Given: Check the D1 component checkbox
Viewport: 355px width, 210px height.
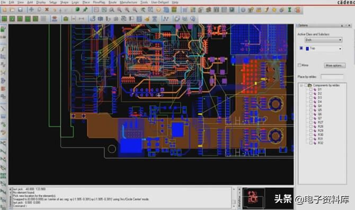Looking at the screenshot, I should pos(311,90).
